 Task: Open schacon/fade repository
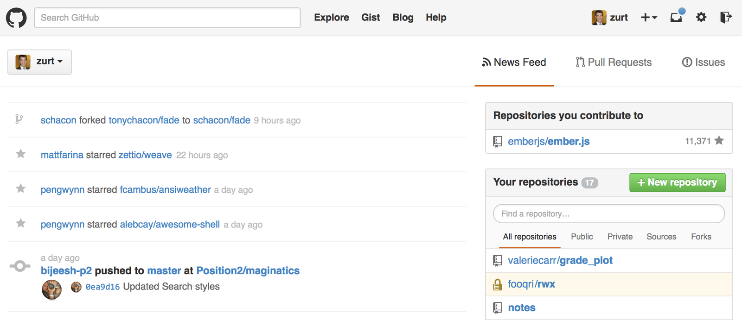point(222,120)
